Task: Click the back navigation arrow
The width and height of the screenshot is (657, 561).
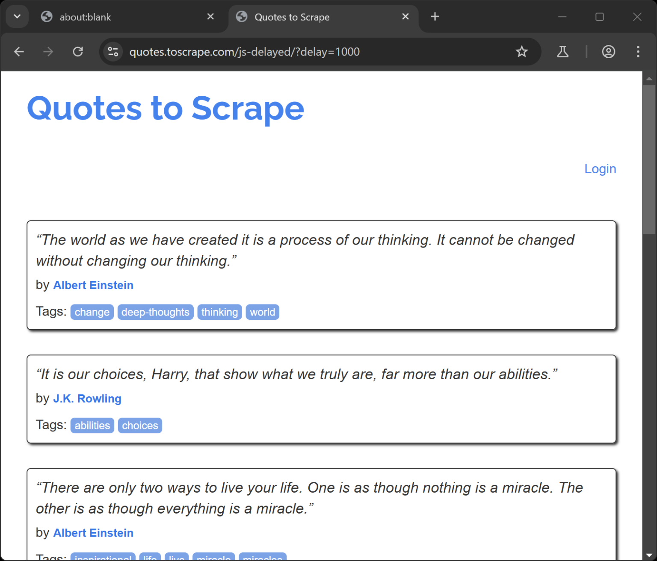Action: tap(19, 52)
